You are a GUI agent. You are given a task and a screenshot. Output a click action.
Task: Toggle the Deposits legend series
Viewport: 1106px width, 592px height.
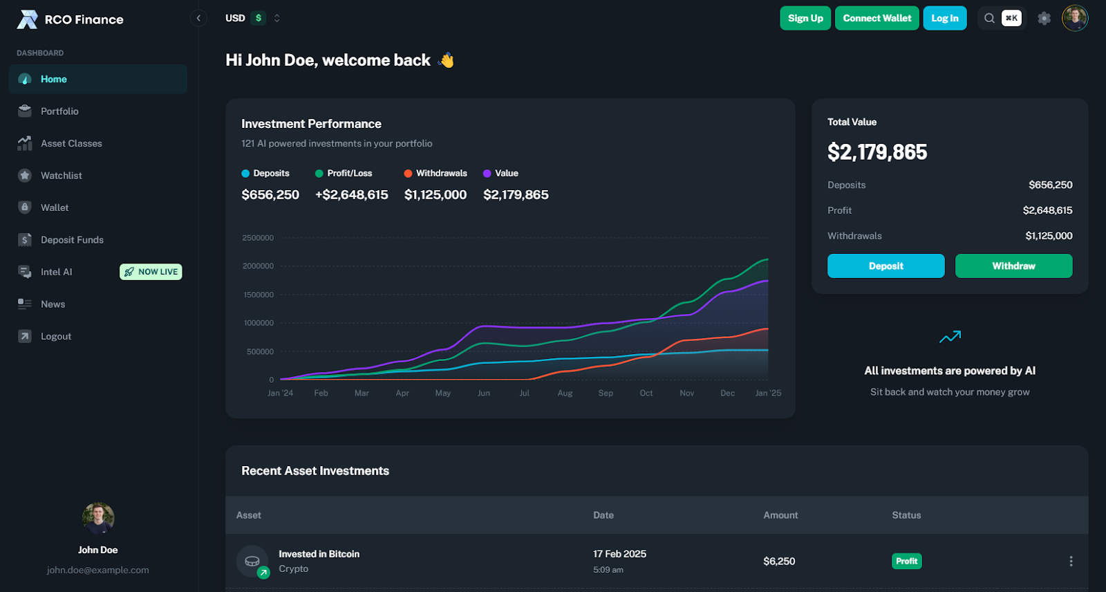pyautogui.click(x=265, y=174)
